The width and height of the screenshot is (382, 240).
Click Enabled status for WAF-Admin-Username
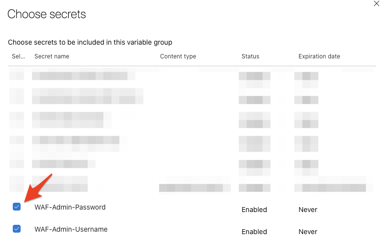[254, 232]
